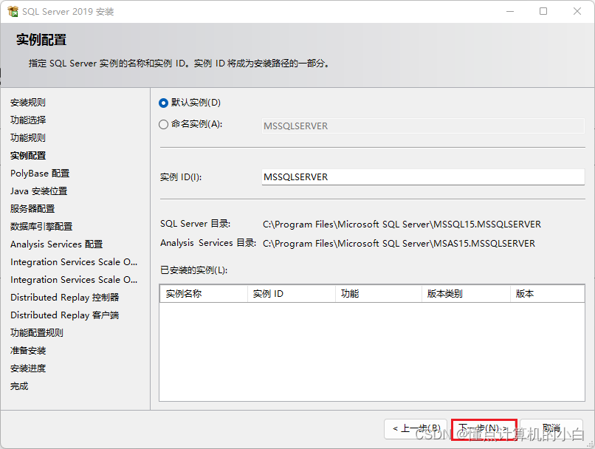
Task: Open the 完成 step
Action: click(x=19, y=386)
